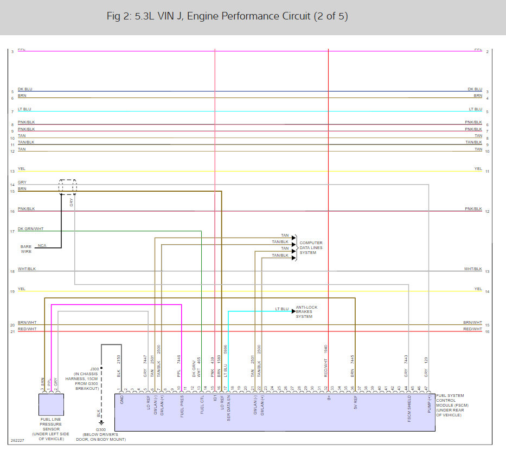
Task: Click the COMPUTER DATA LINES SYSTEM label
Action: [x=311, y=248]
